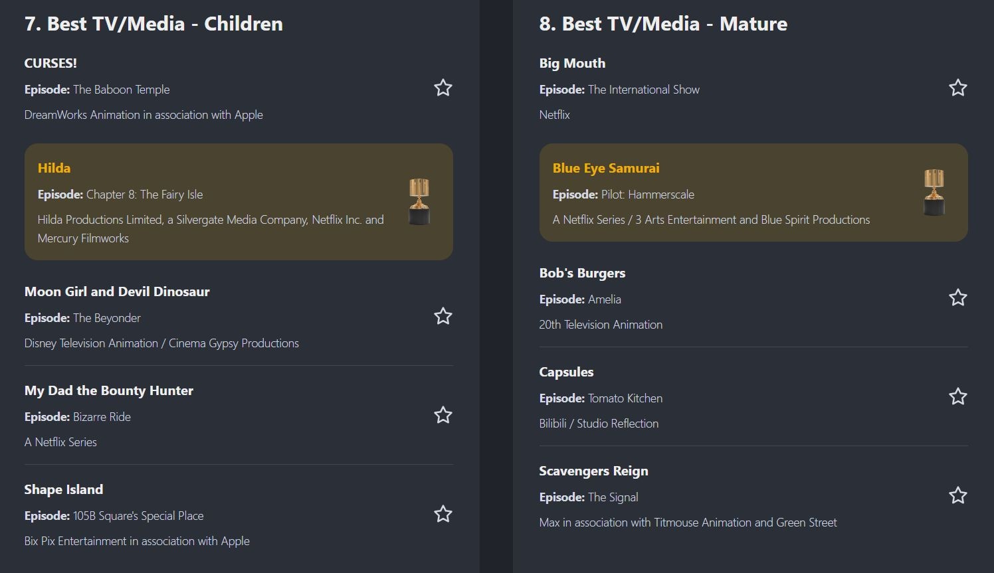The height and width of the screenshot is (573, 994).
Task: Click star icon beside Bob's Burgers
Action: pos(958,297)
